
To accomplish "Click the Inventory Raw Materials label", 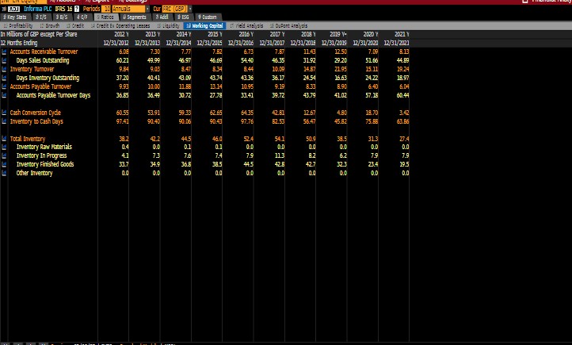I will [44, 148].
